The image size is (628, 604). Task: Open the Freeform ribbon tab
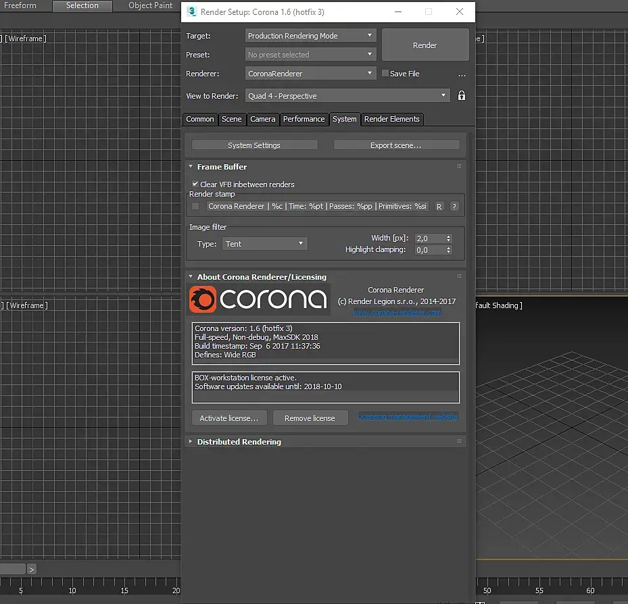[20, 5]
